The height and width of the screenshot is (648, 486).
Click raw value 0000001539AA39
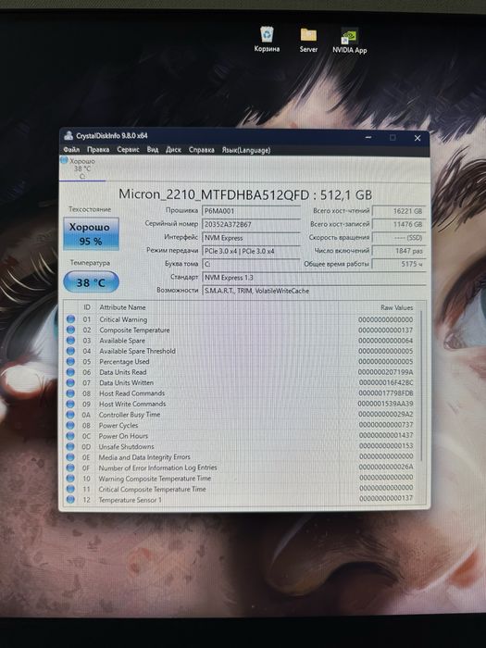(x=386, y=404)
